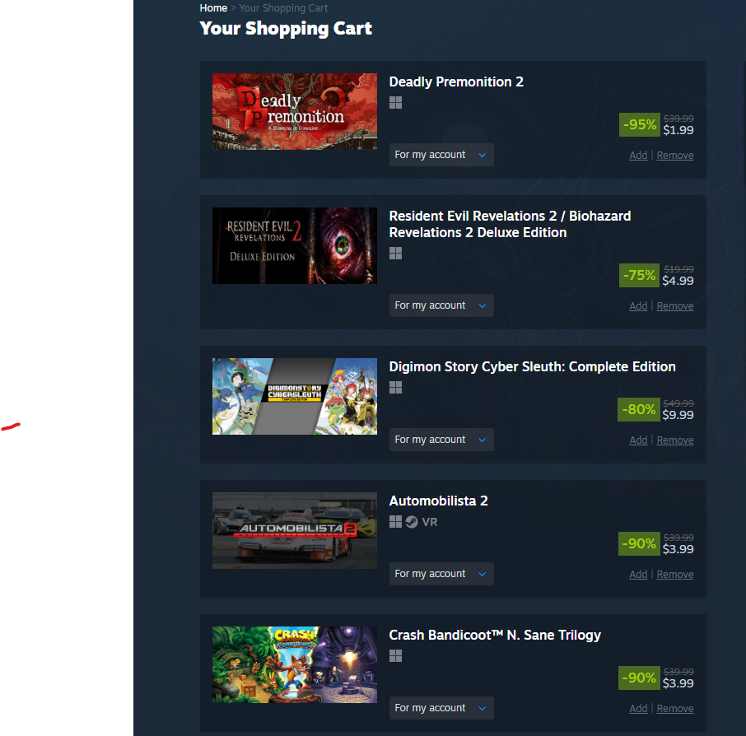The image size is (746, 736).
Task: Open 'For my account' dropdown for Resident Evil Revelations 2
Action: tap(441, 305)
